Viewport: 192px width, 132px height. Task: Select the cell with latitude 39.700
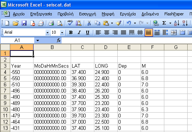(82, 116)
